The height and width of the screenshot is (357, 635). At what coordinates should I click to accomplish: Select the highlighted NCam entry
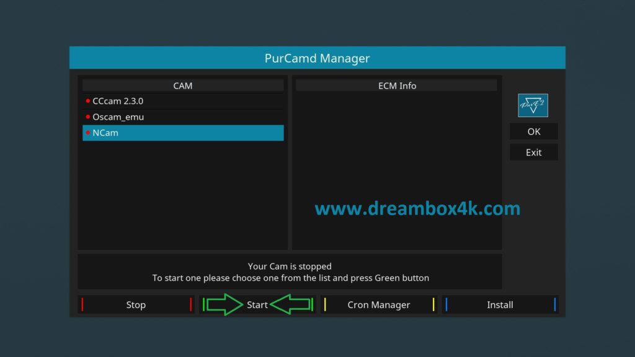pyautogui.click(x=183, y=133)
